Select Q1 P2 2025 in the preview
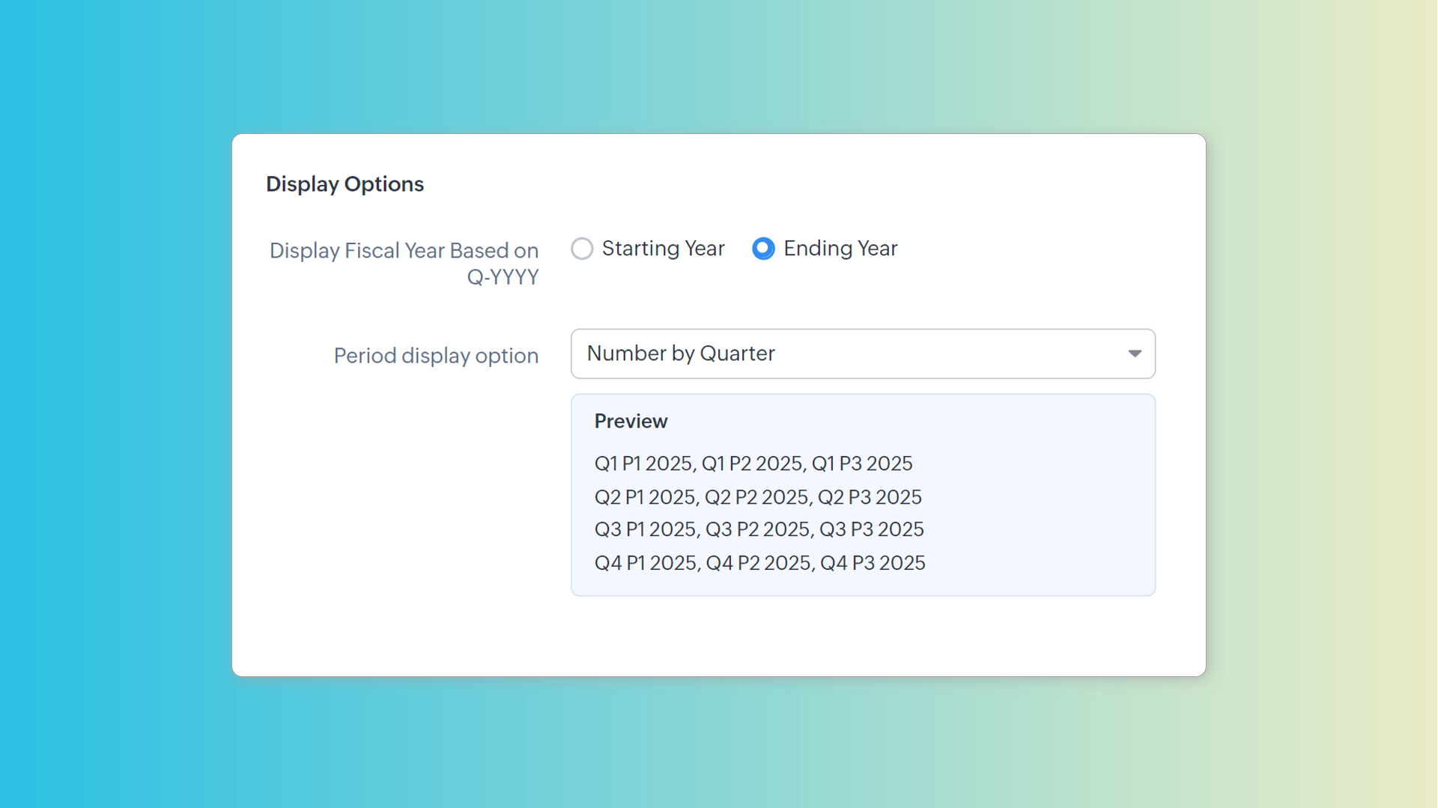This screenshot has height=808, width=1438. tap(751, 464)
